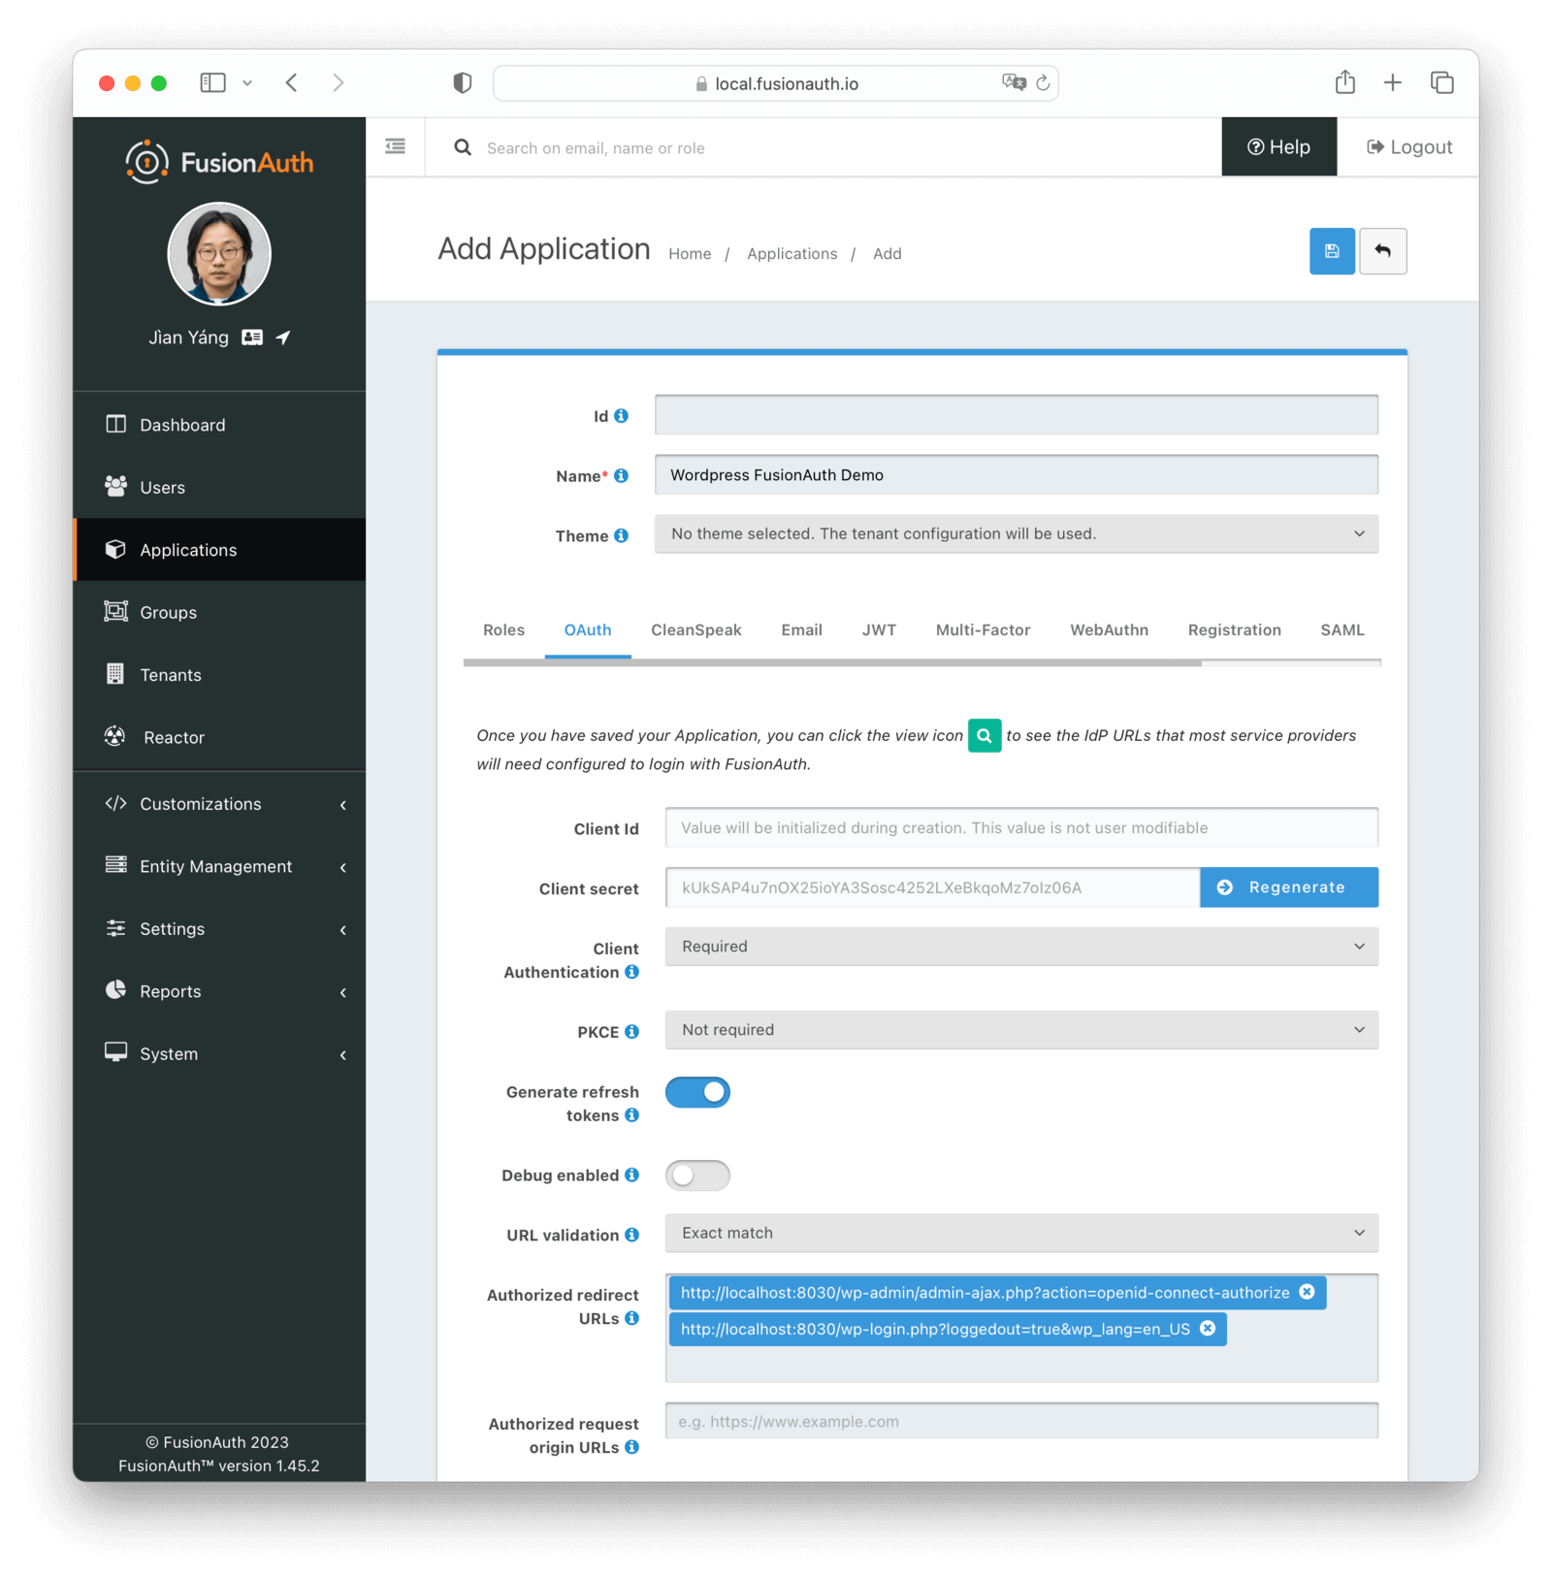Screen dimensions: 1552x1578
Task: Expand the Settings menu
Action: pos(219,929)
